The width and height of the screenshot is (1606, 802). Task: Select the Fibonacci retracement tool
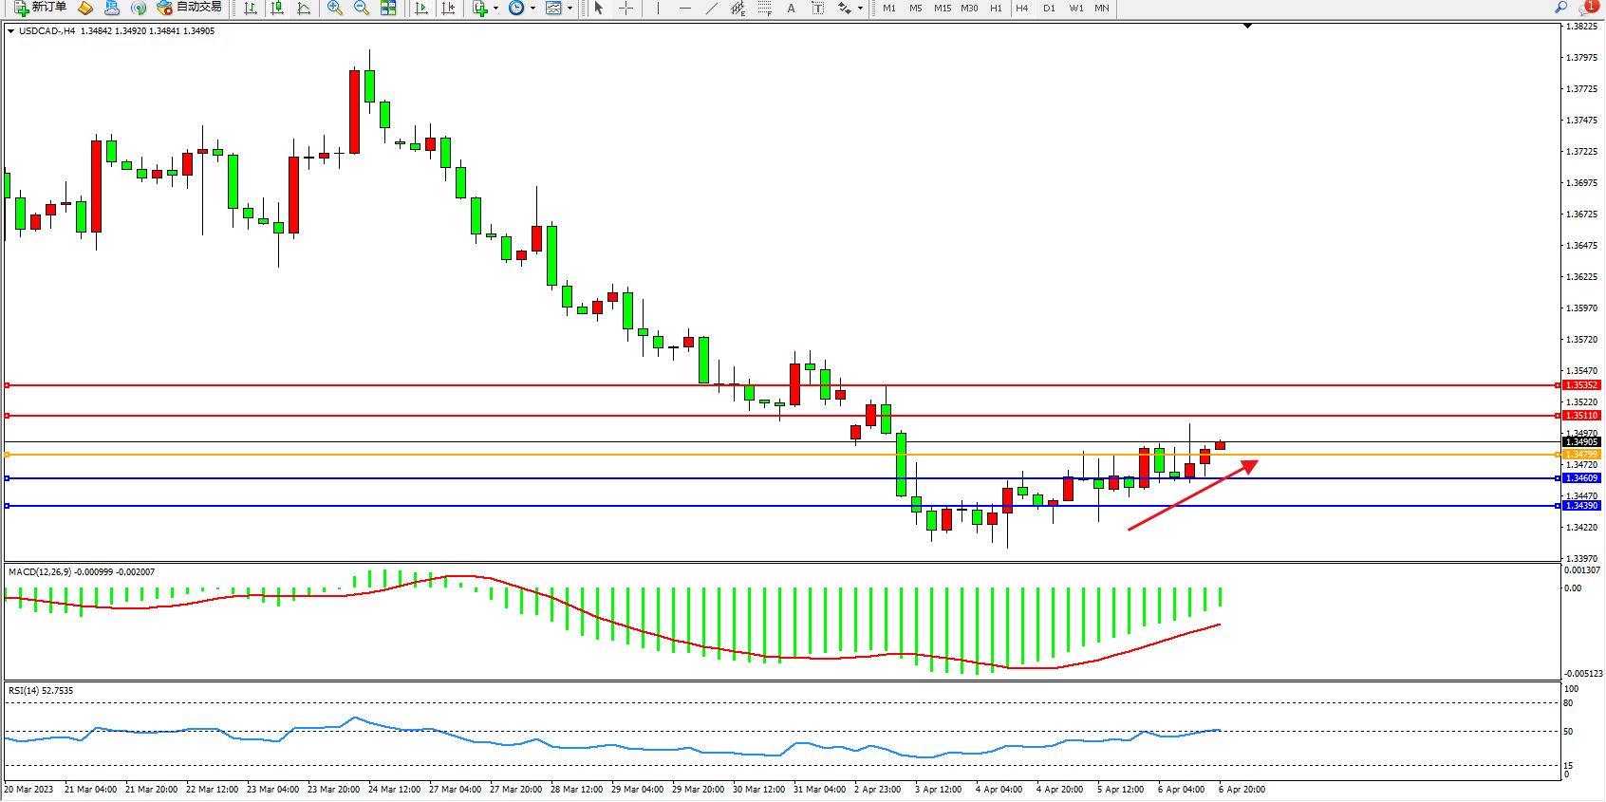point(765,8)
